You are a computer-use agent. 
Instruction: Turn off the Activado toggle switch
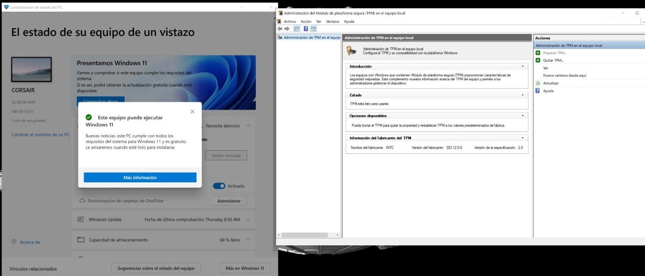219,186
